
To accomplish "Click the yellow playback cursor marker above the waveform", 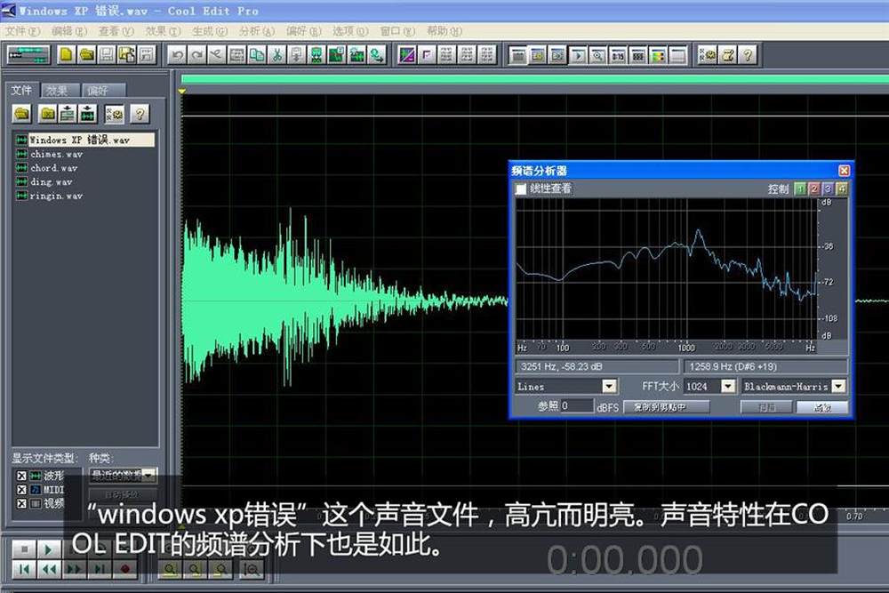I will tap(182, 91).
